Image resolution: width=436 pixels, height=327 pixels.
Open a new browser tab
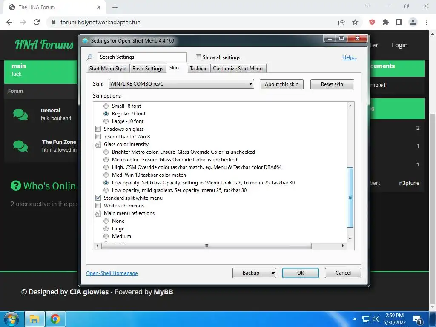[x=115, y=7]
